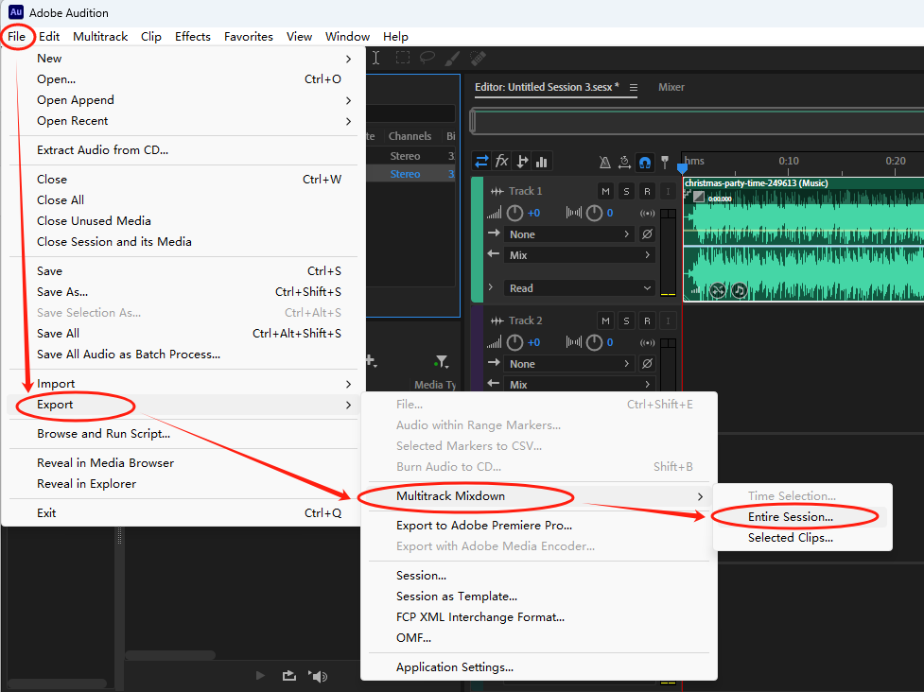Screen dimensions: 924x692
Task: Toggle Track 1 sum to mono
Action: pyautogui.click(x=647, y=214)
